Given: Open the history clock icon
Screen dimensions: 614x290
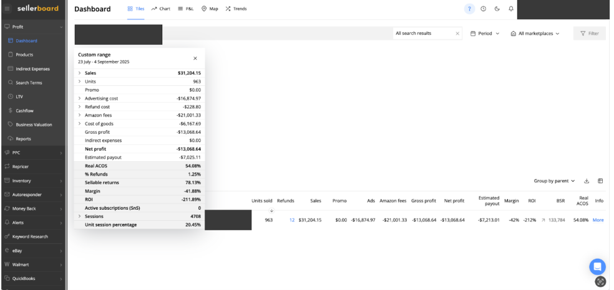Looking at the screenshot, I should tap(484, 9).
